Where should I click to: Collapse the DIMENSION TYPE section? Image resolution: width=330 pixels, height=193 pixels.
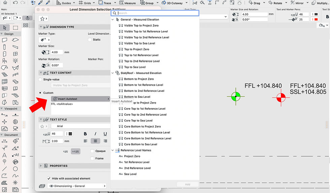(x=41, y=27)
